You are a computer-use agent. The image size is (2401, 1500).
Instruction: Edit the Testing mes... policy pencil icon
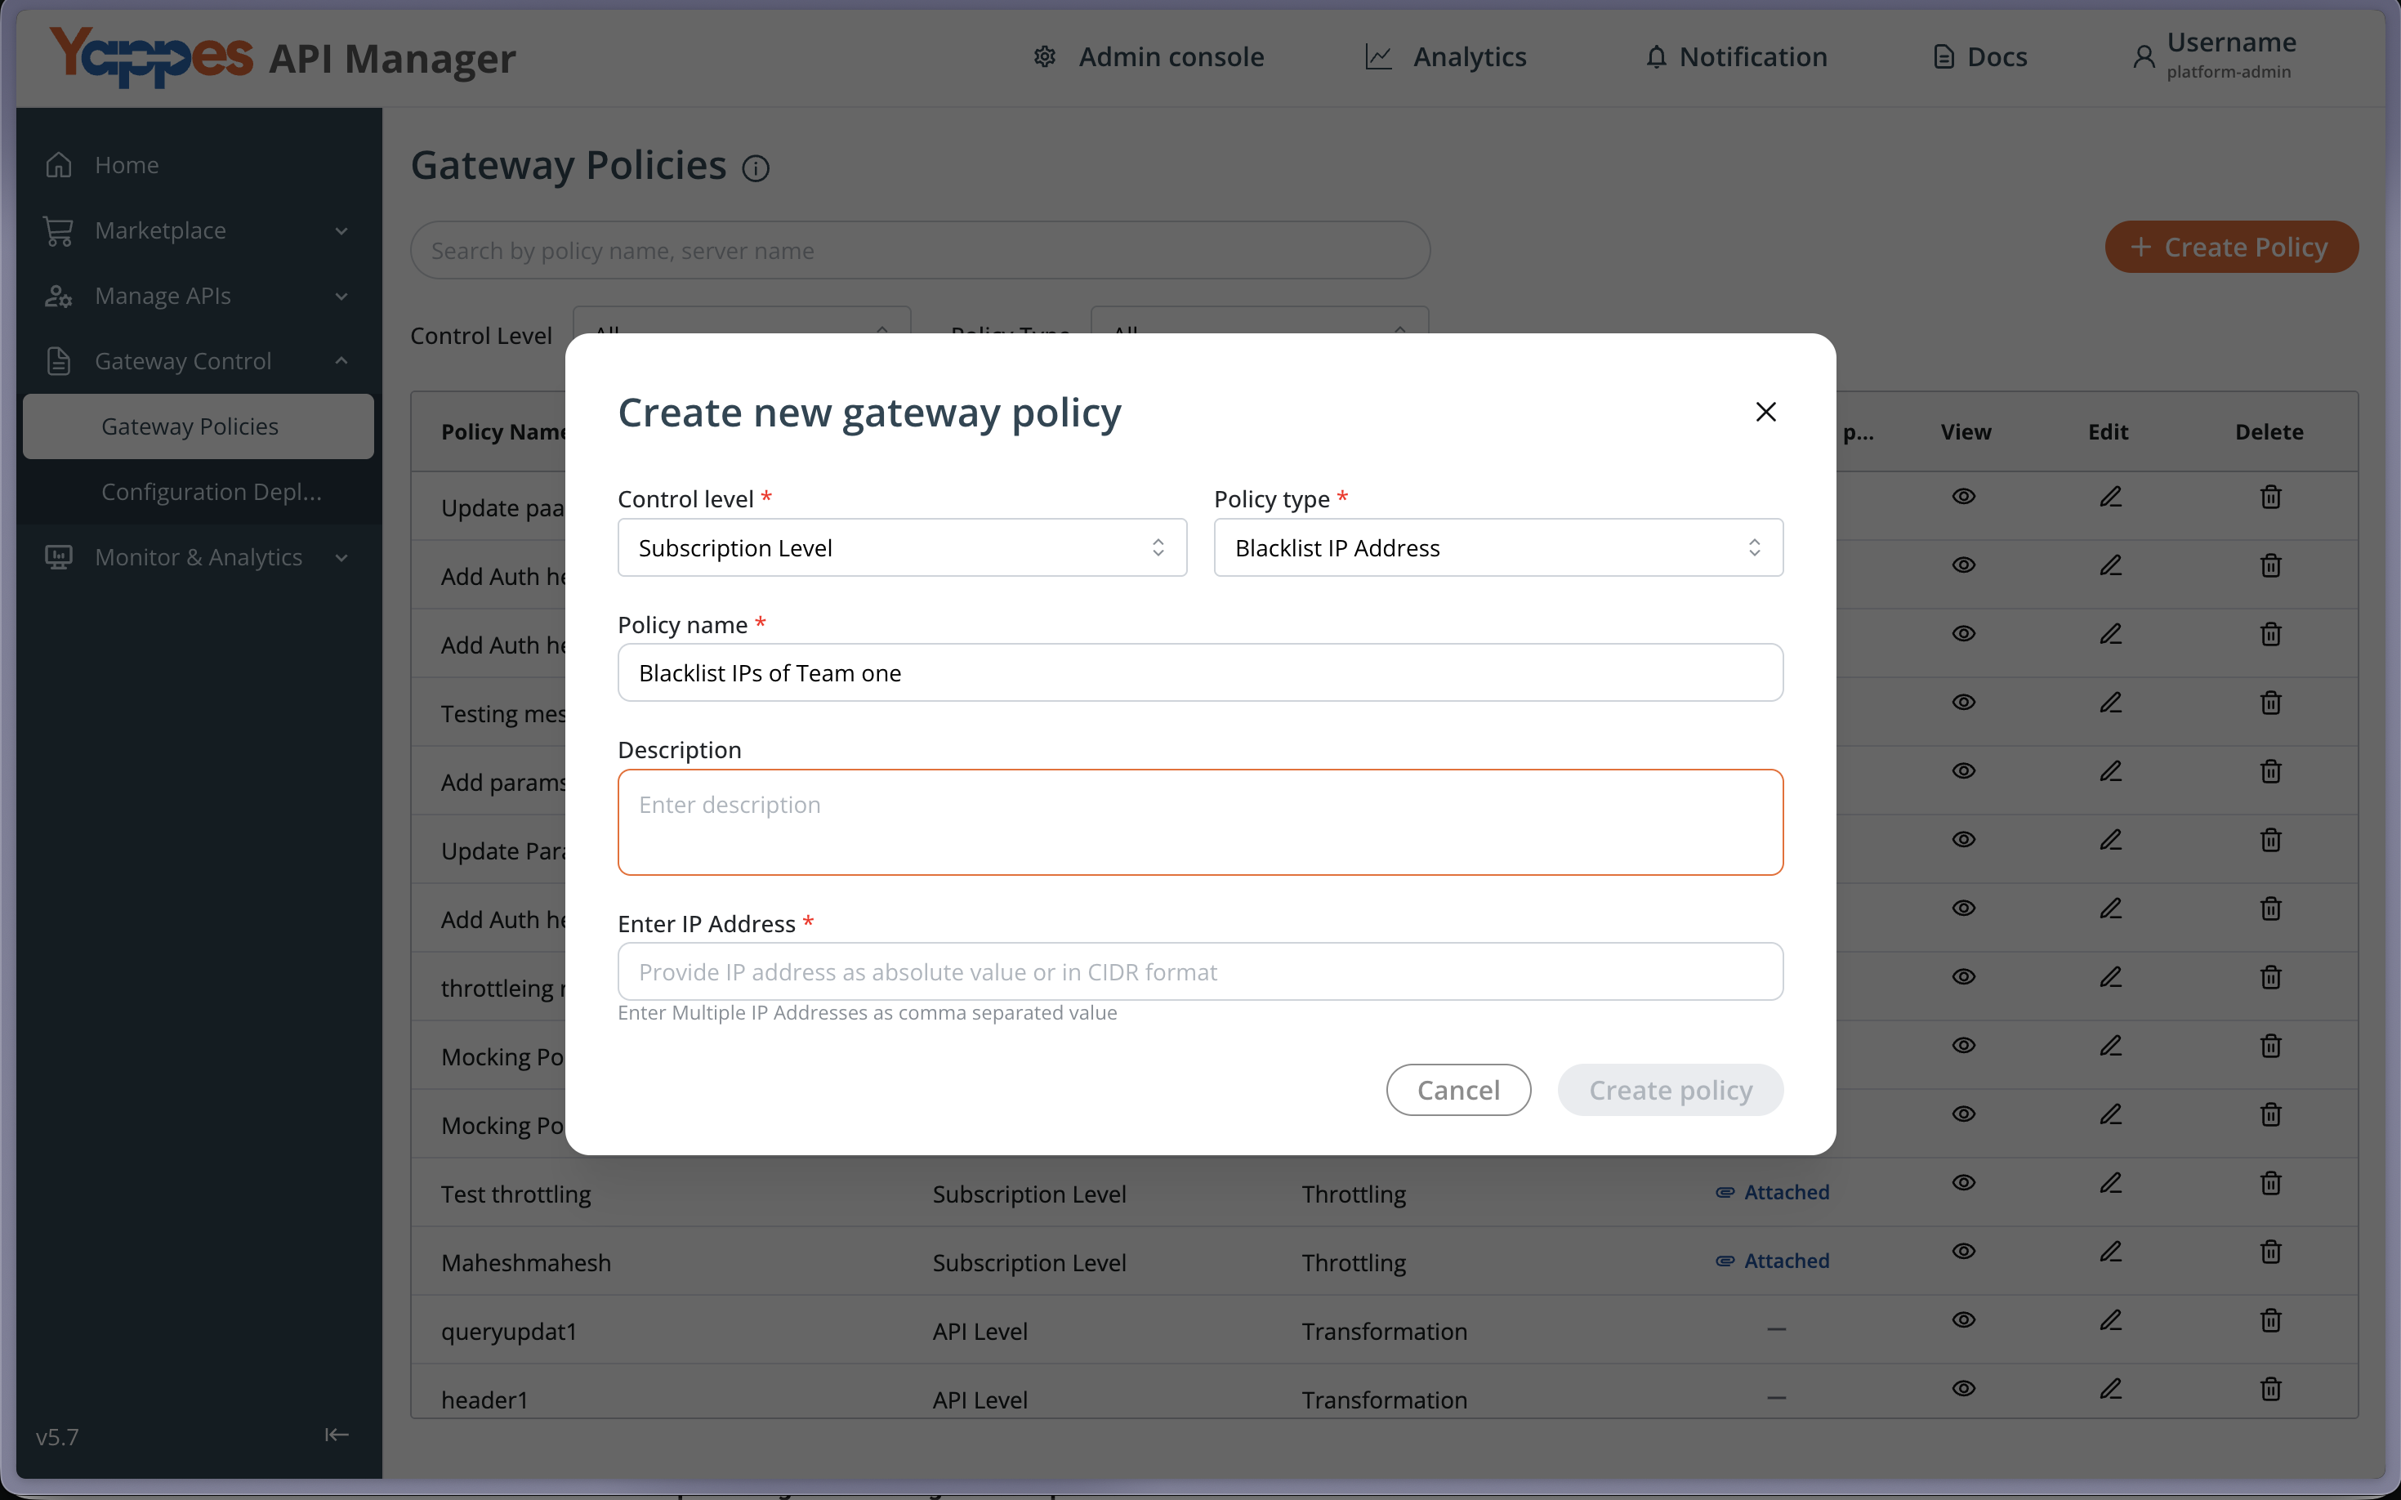coord(2110,703)
